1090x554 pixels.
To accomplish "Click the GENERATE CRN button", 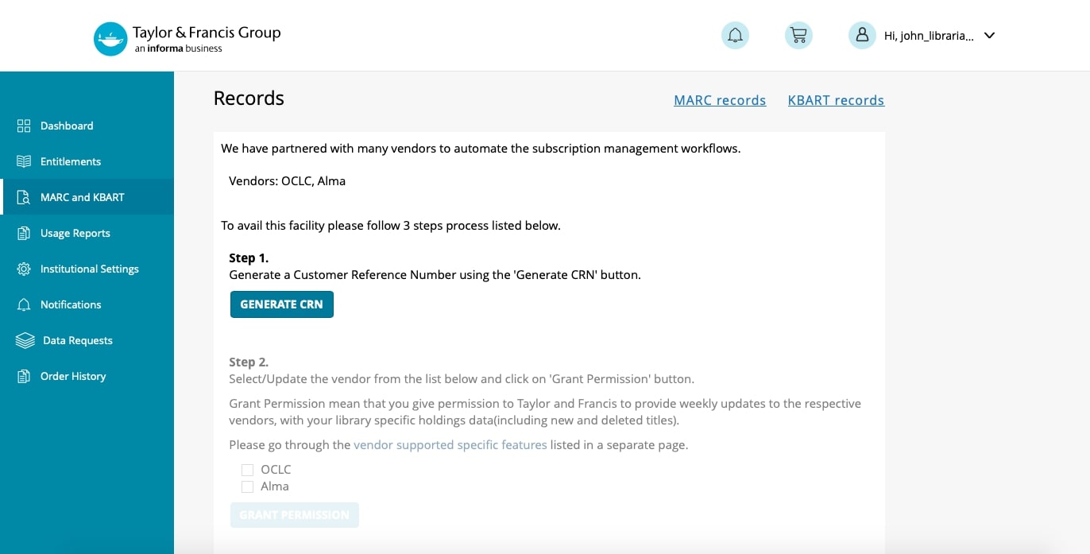I will tap(282, 304).
